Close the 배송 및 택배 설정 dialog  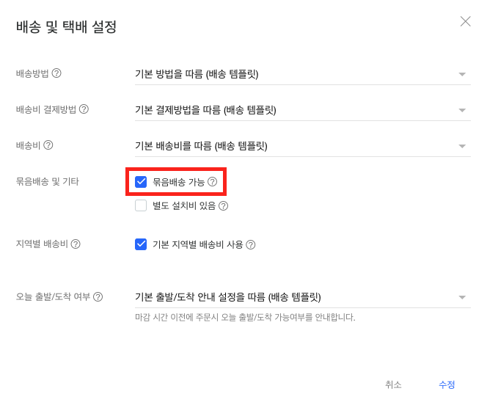[465, 21]
